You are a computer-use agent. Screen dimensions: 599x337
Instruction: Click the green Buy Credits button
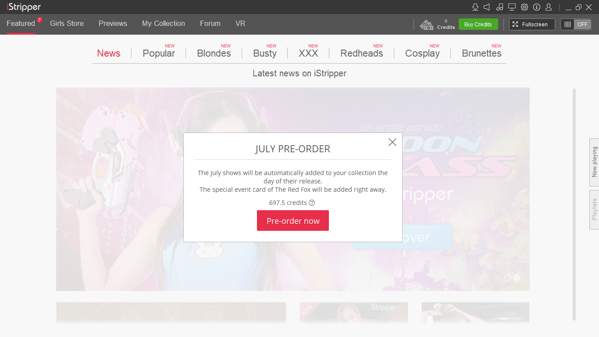coord(478,25)
